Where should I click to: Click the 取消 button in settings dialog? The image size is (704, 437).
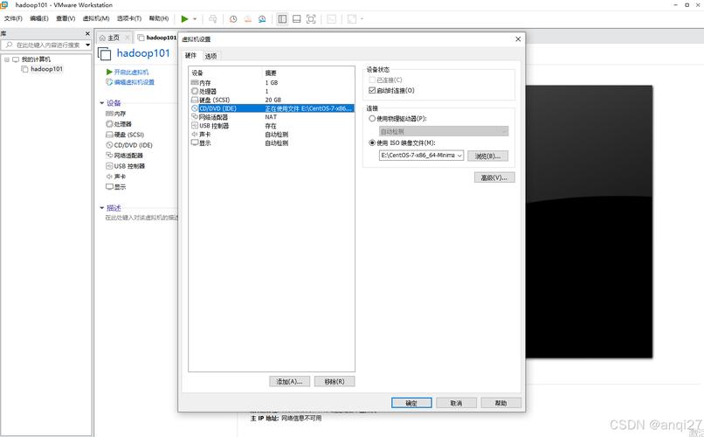(456, 403)
